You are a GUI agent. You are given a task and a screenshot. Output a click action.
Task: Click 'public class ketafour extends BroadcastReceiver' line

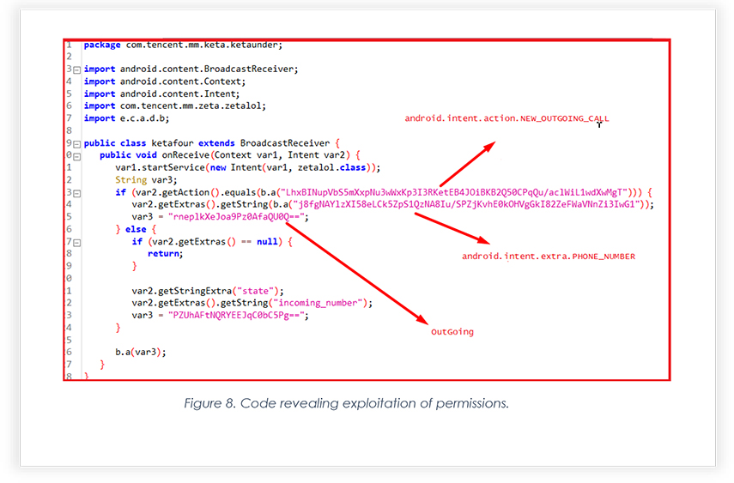(211, 143)
